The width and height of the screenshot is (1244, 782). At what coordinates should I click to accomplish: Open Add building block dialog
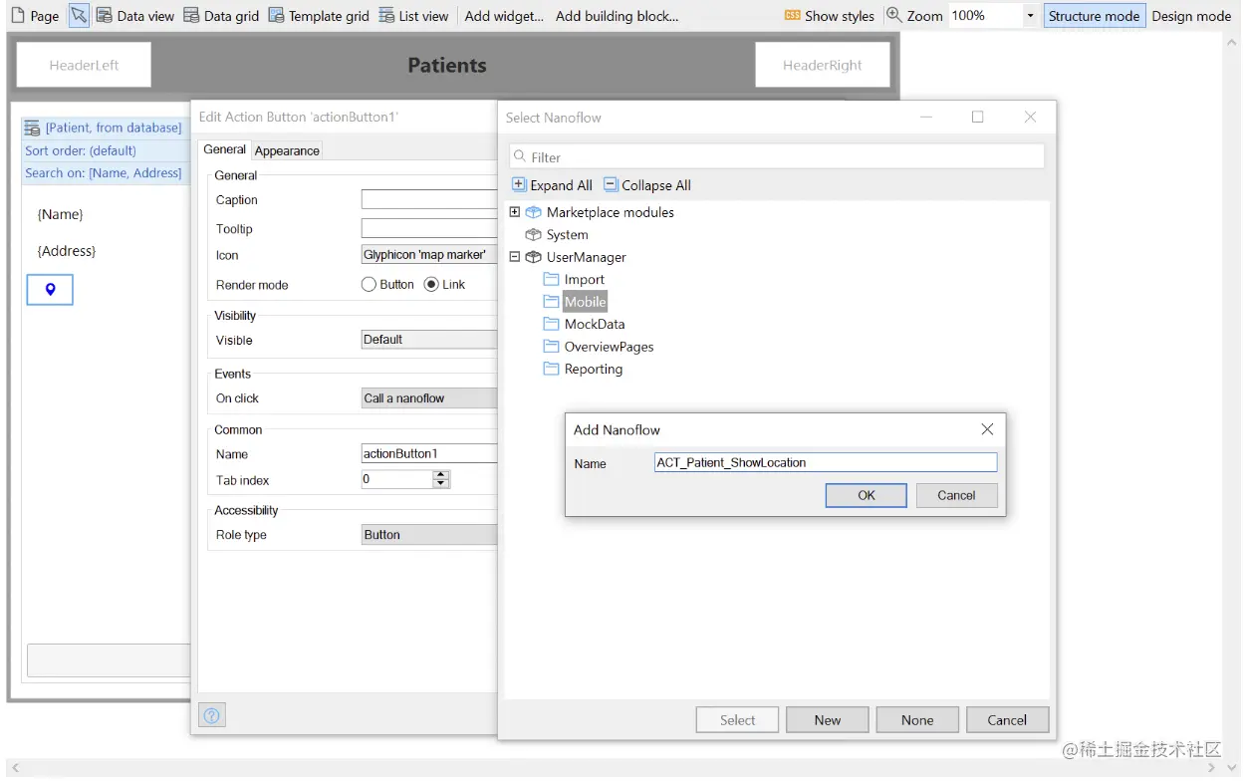(617, 16)
